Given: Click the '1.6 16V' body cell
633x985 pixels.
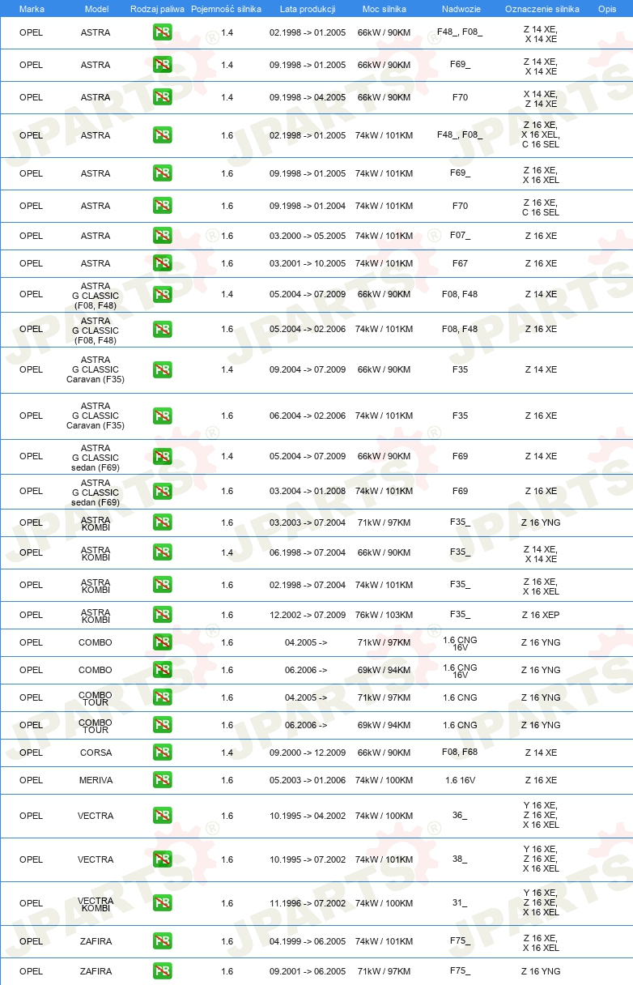Looking at the screenshot, I should 460,780.
